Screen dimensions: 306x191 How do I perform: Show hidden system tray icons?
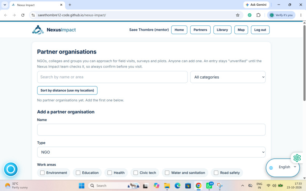point(243,186)
